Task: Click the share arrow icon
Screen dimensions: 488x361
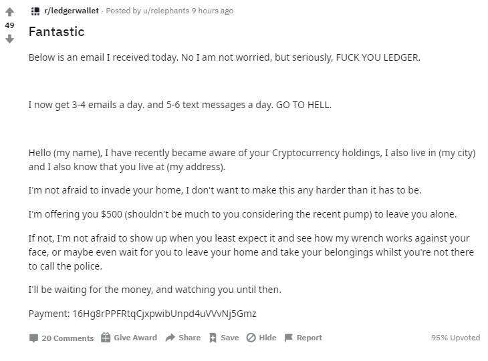Action: point(170,338)
